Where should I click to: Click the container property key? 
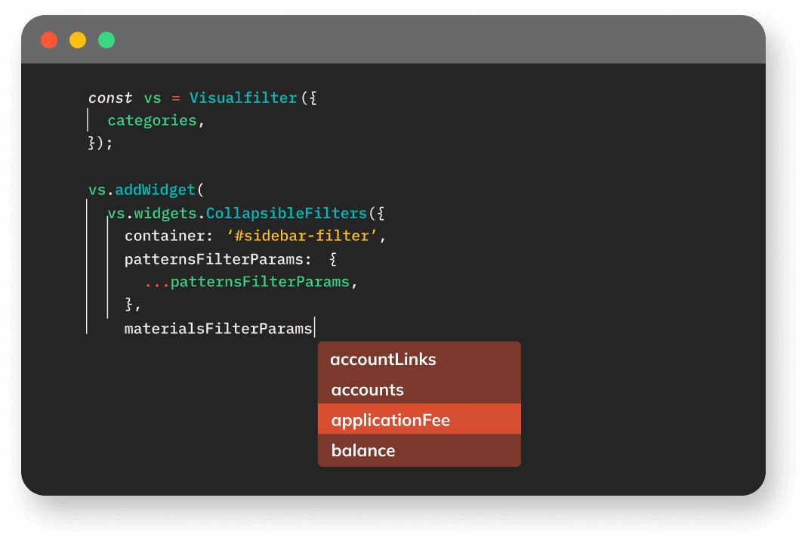(163, 236)
